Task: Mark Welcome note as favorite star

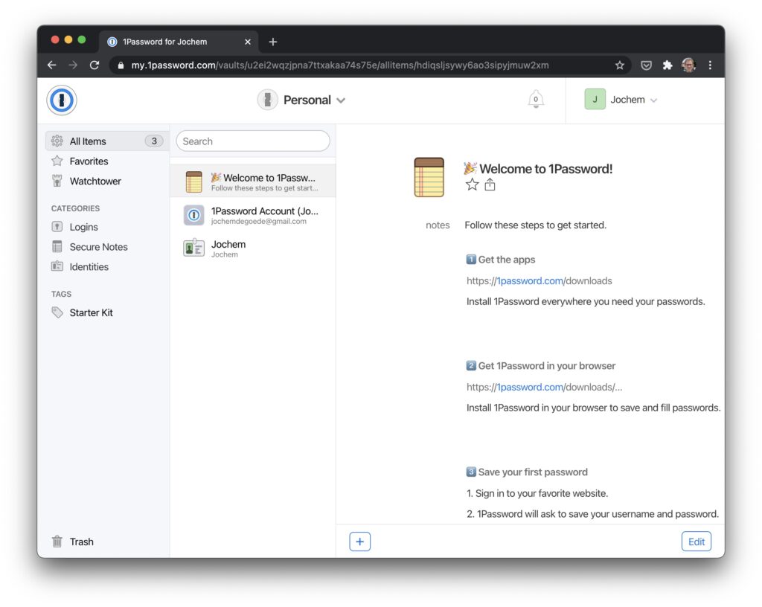Action: click(472, 184)
